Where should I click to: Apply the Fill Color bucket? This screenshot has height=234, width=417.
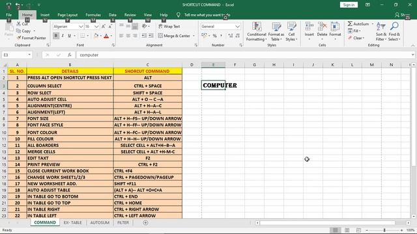96,36
